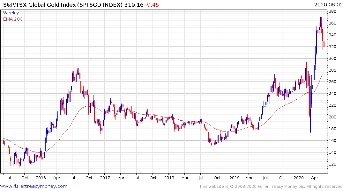The width and height of the screenshot is (343, 191).
Task: Click the '220' price axis label
Action: click(332, 105)
